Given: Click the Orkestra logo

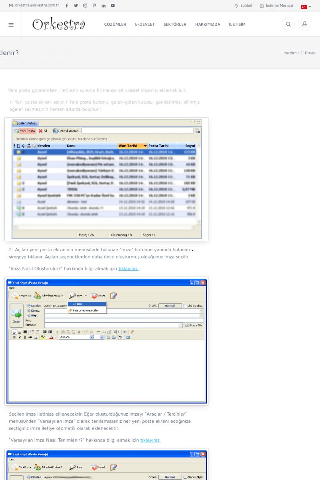Looking at the screenshot, I should 59,24.
